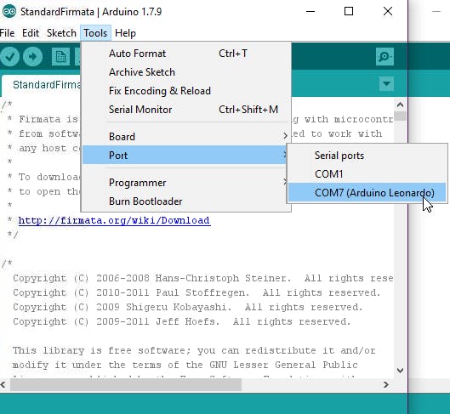Select COM7 (Arduino Leonardo) port
450x414 pixels.
[x=367, y=192]
